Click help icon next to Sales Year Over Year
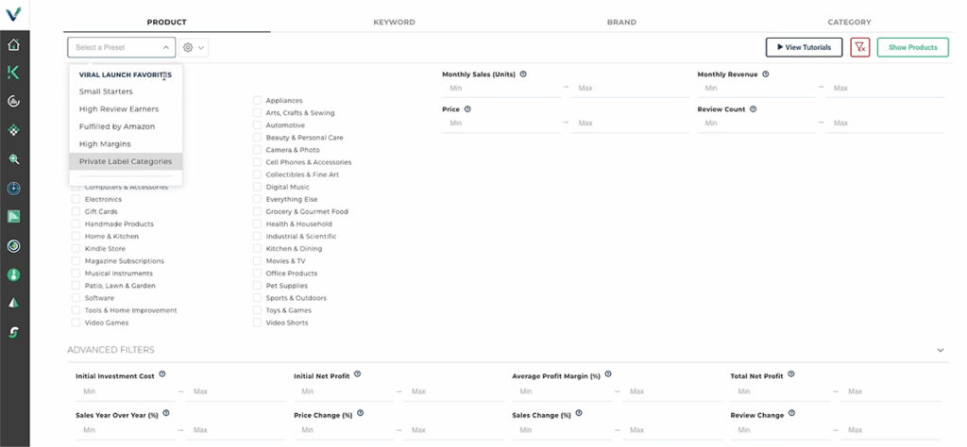The image size is (967, 447). [x=166, y=413]
